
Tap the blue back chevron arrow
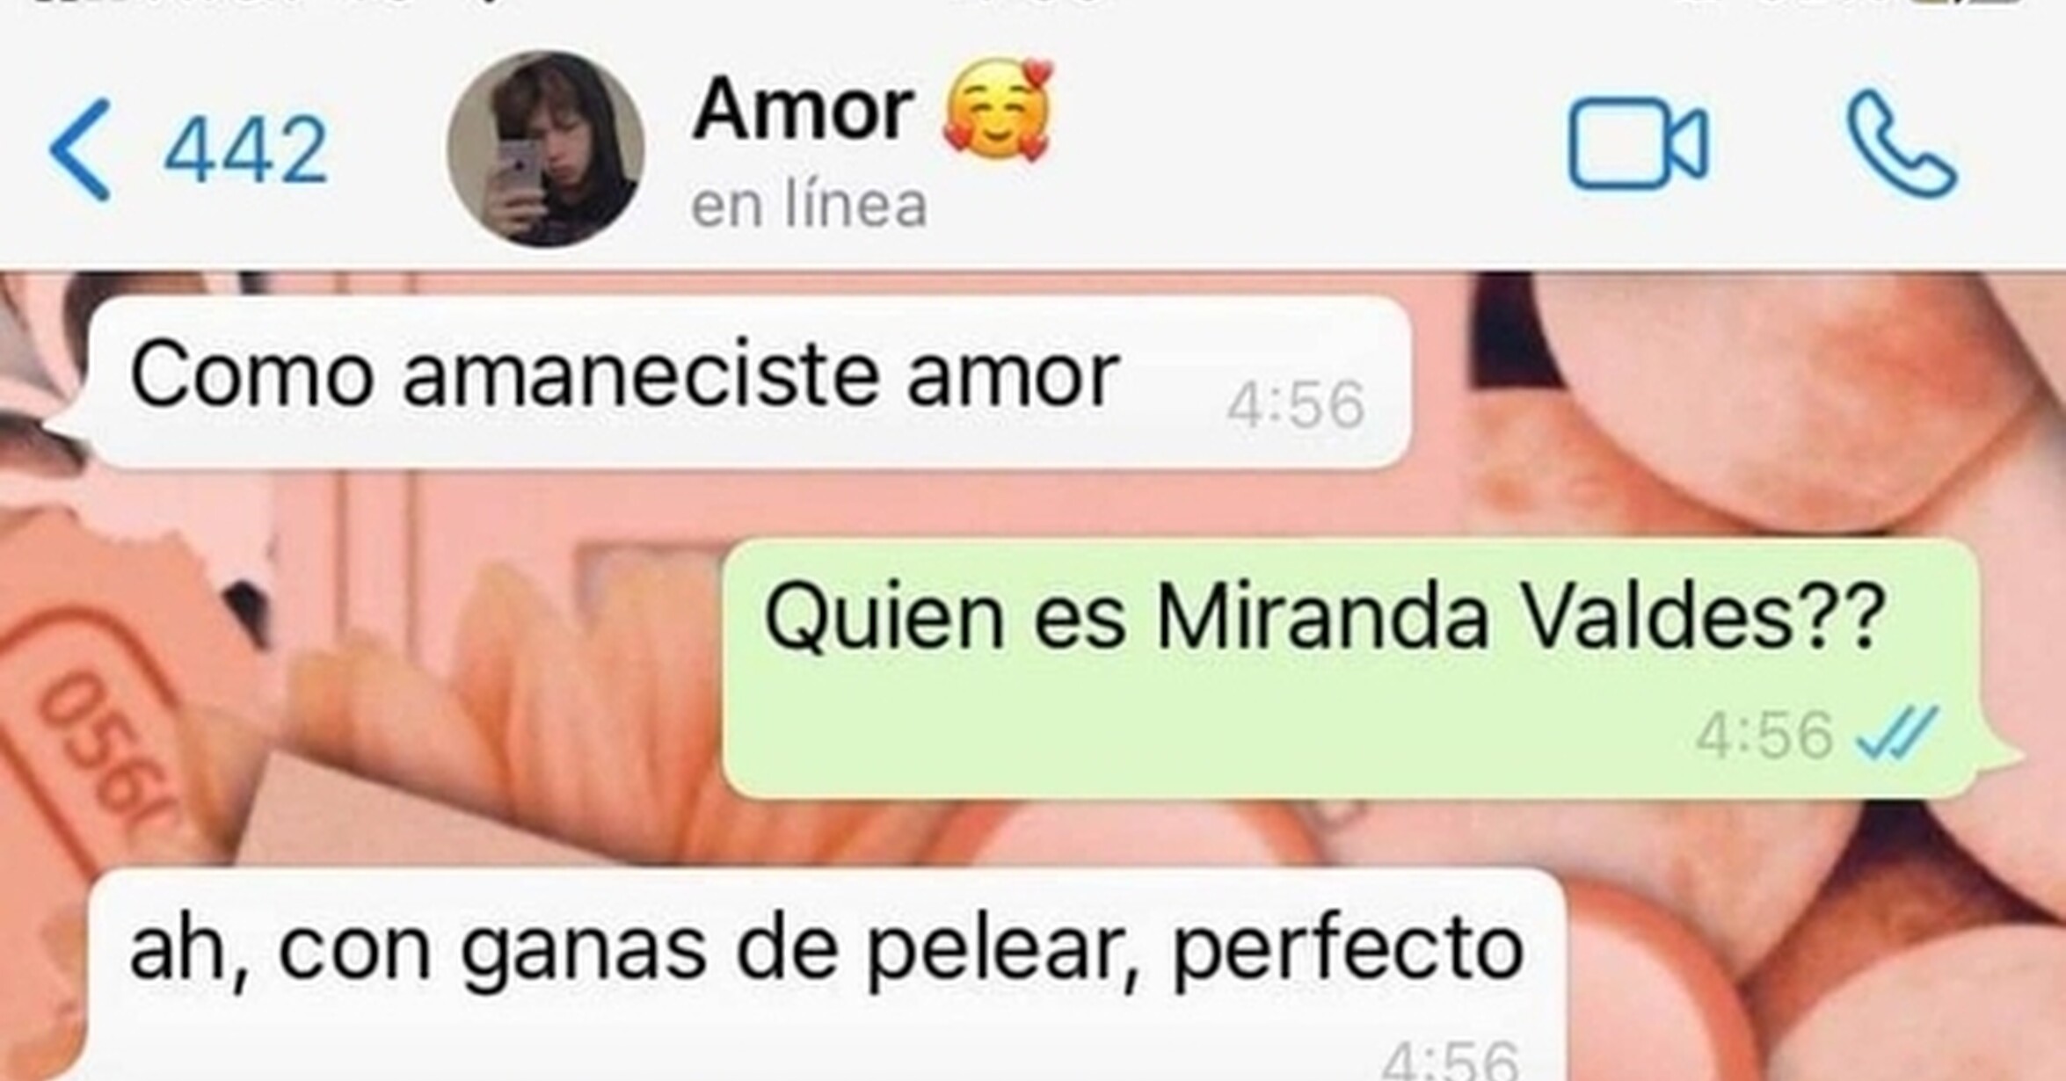(80, 149)
